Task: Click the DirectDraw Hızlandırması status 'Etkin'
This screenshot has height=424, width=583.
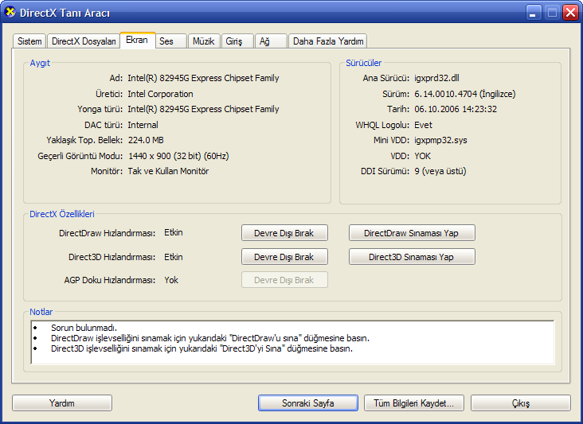Action: 174,232
